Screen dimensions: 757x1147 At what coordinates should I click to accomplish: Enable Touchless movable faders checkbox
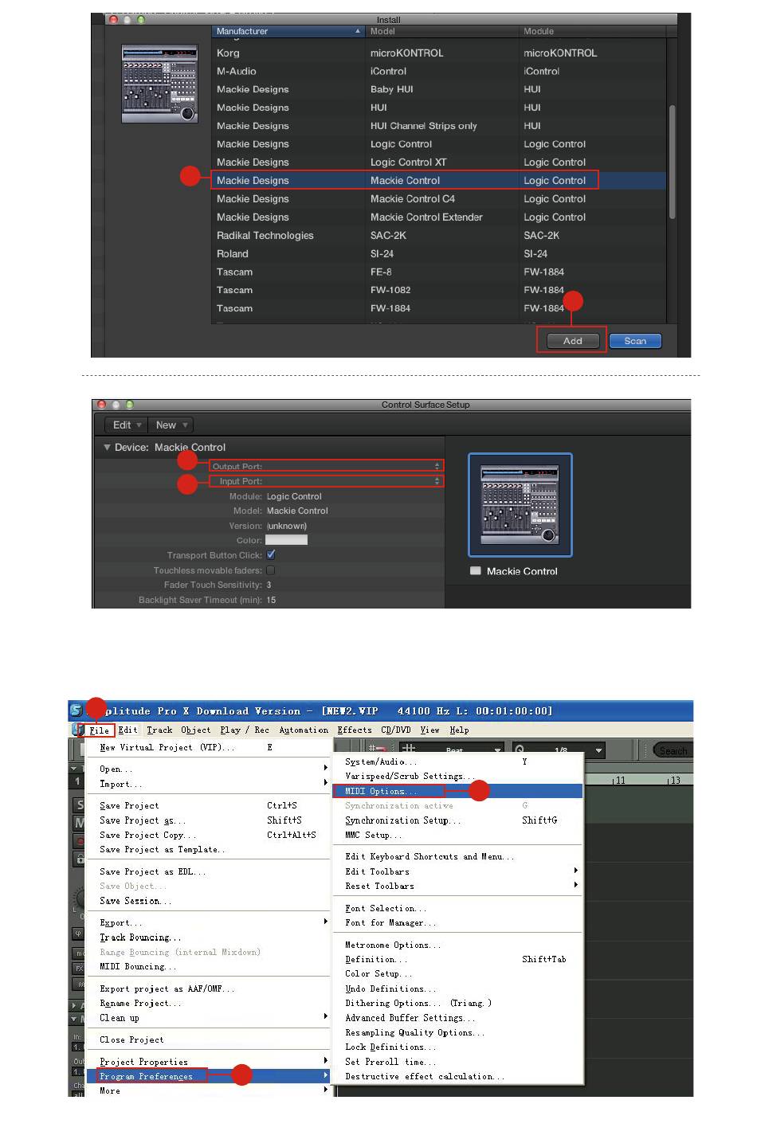point(271,570)
